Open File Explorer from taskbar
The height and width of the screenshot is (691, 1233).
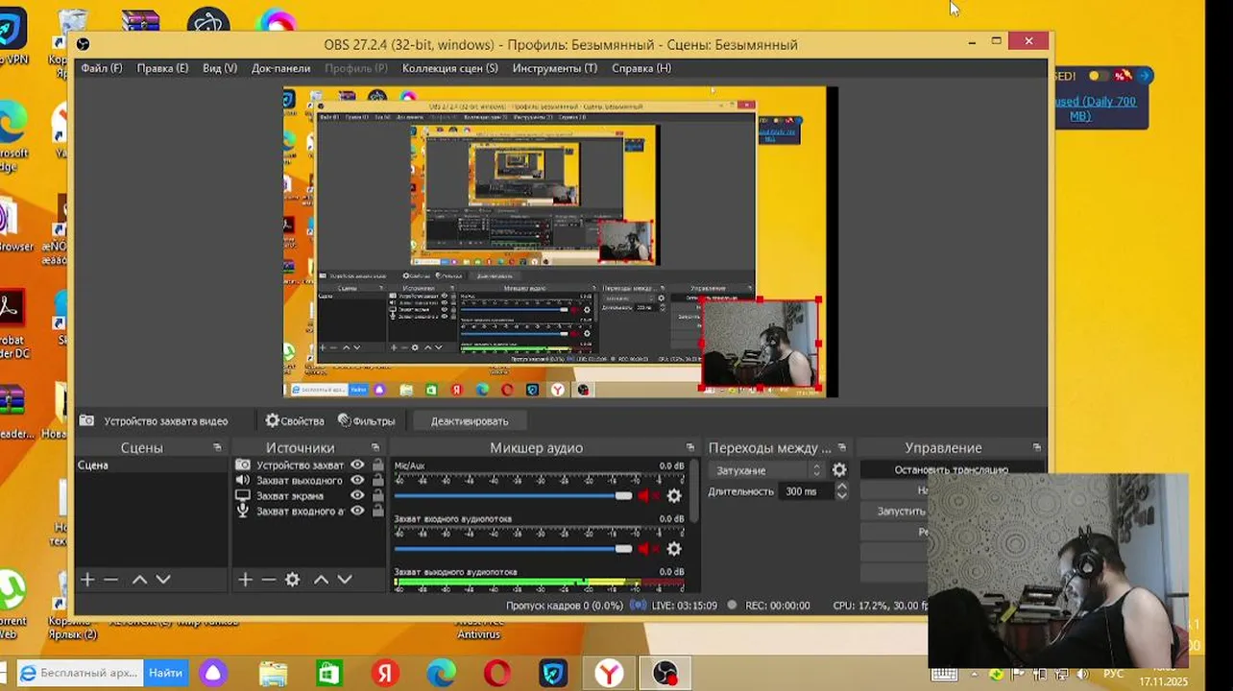[273, 674]
